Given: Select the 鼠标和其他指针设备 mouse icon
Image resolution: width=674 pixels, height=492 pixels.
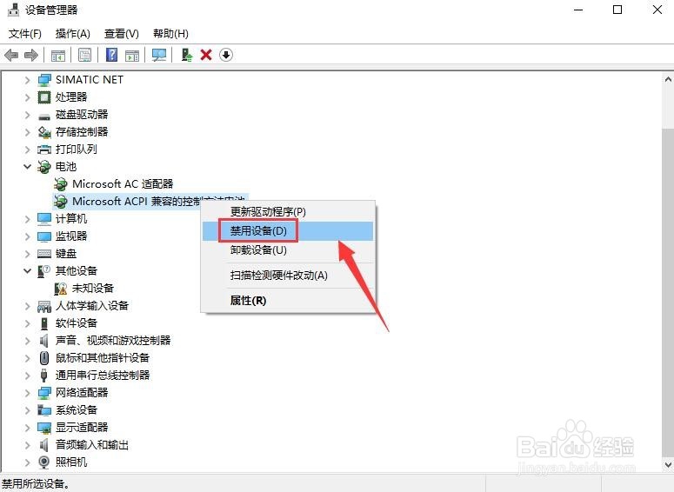Looking at the screenshot, I should pyautogui.click(x=44, y=357).
